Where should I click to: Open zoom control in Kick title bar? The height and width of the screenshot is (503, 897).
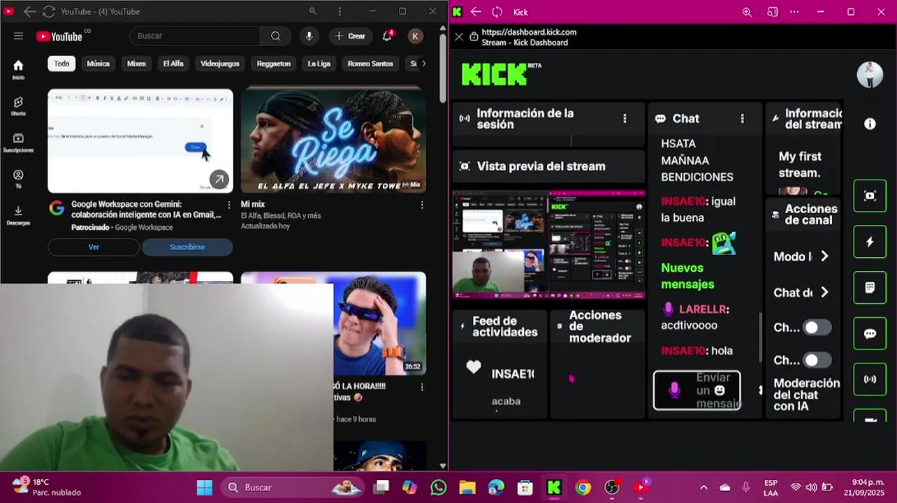click(x=747, y=12)
